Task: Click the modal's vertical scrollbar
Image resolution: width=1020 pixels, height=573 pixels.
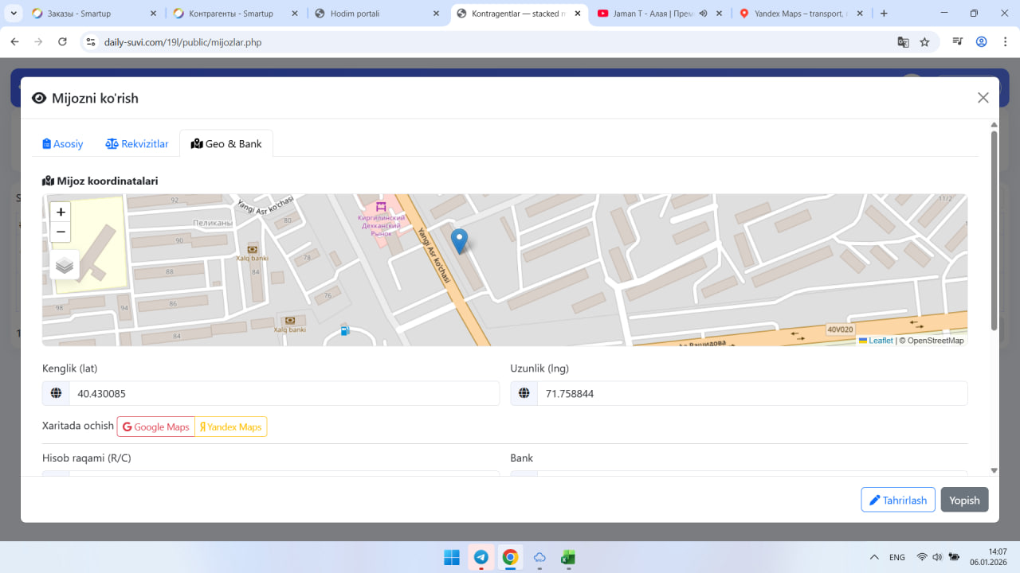Action: click(x=994, y=231)
